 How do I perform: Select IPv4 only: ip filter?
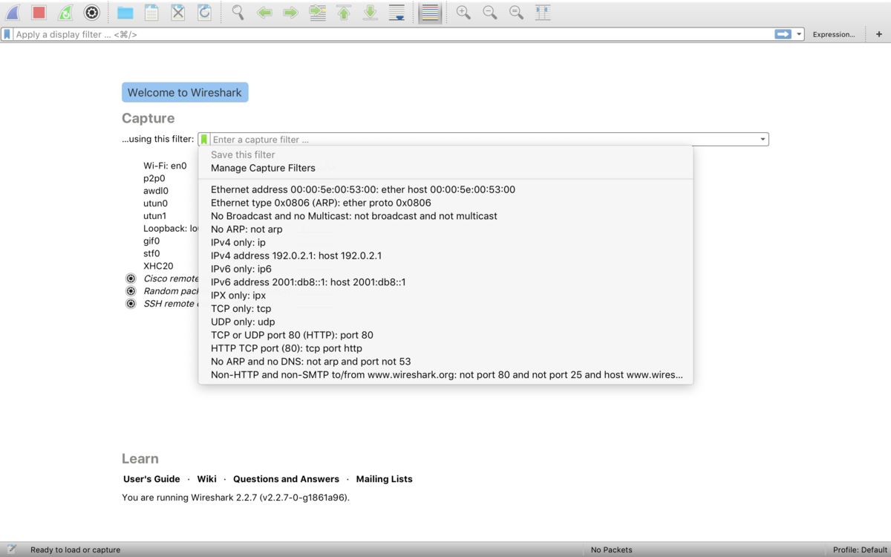[446, 242]
